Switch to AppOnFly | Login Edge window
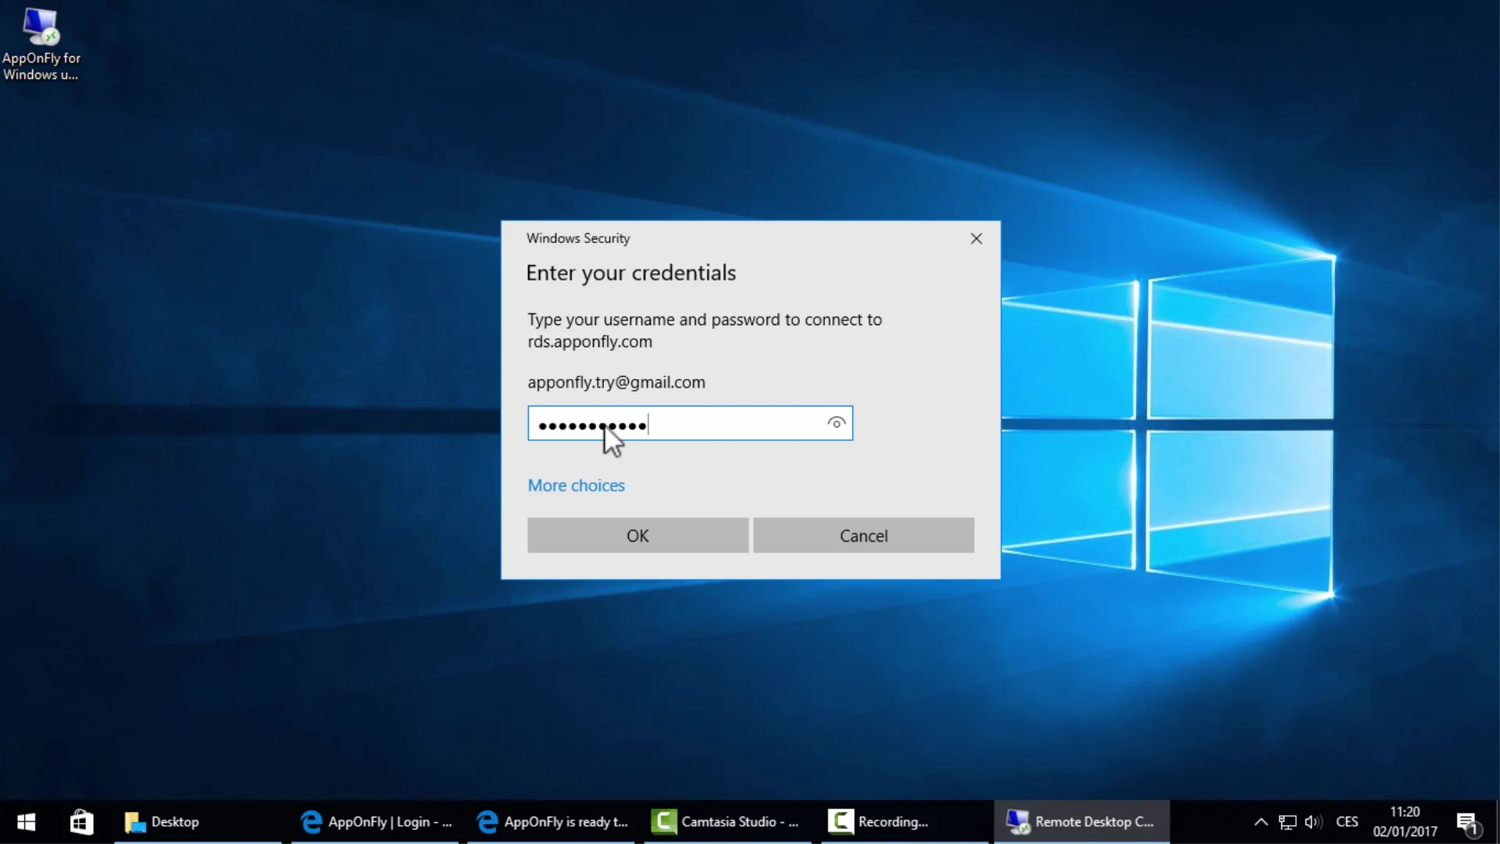Viewport: 1500px width, 844px height. (375, 822)
